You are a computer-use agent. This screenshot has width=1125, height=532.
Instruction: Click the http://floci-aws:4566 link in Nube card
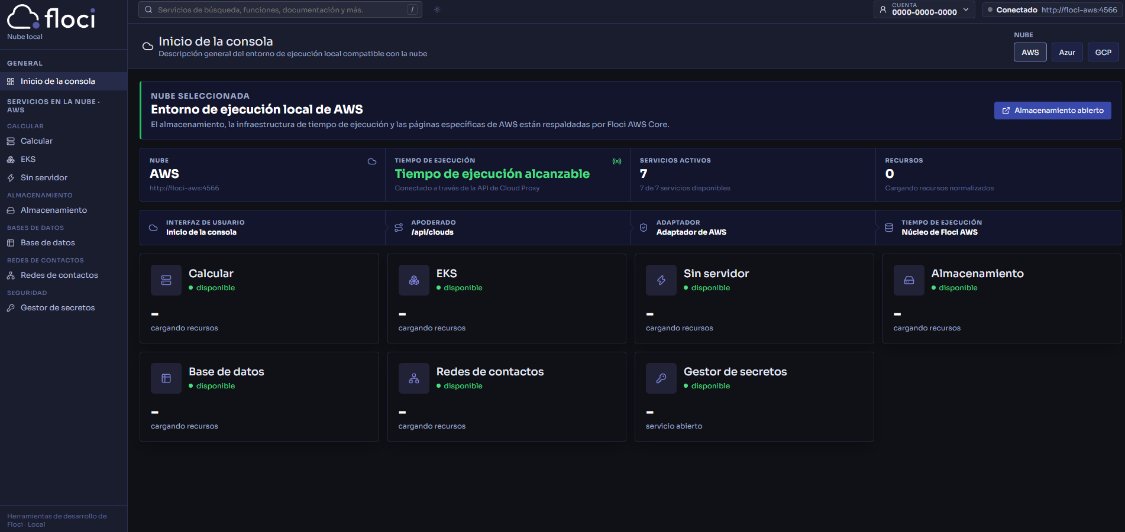[185, 188]
